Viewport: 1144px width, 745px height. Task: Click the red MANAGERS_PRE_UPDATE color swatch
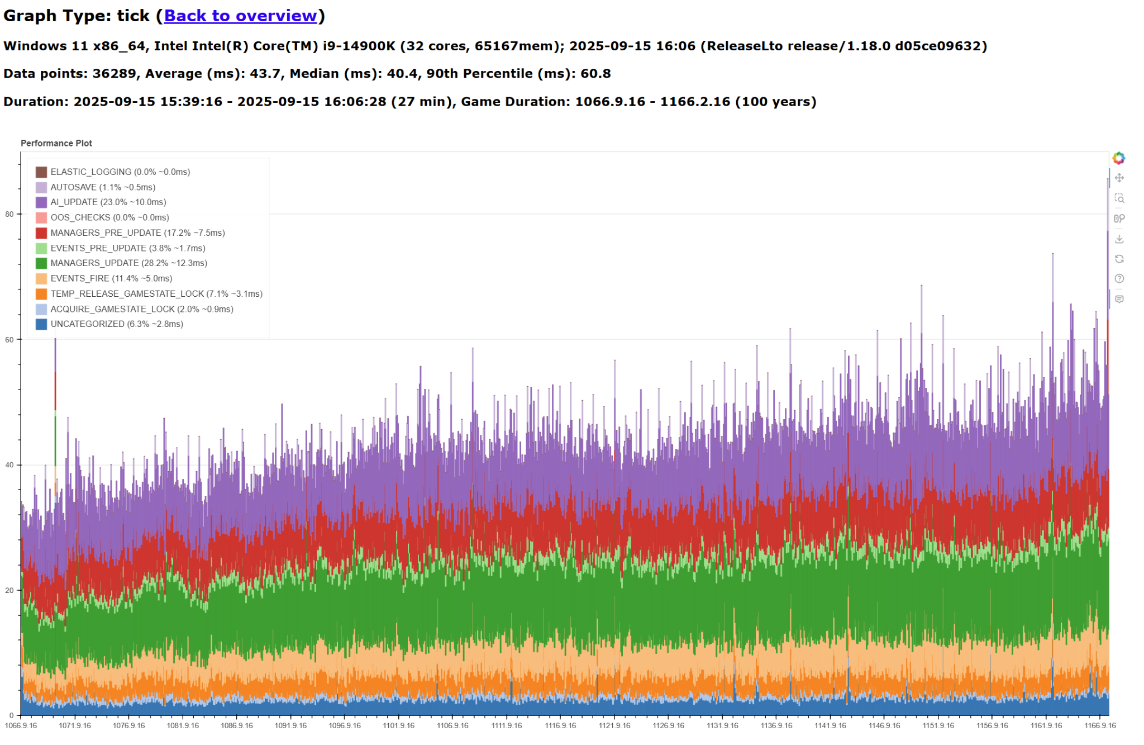pos(41,233)
